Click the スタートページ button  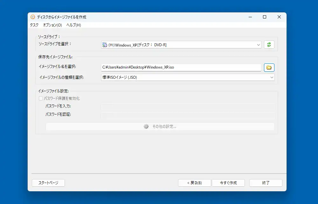coord(48,183)
